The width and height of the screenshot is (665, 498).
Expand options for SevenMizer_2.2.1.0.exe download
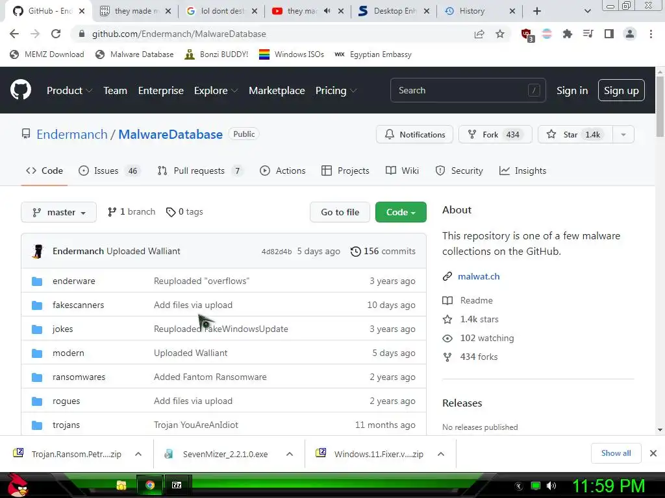(290, 454)
